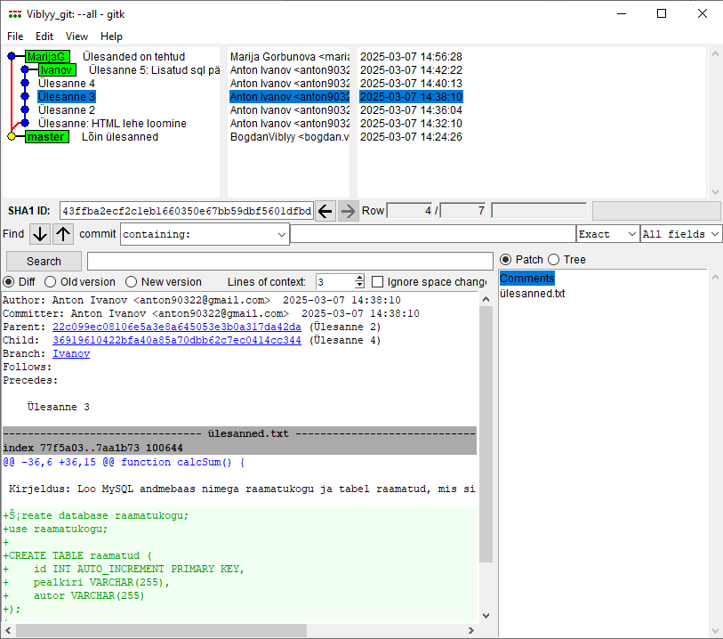The width and height of the screenshot is (723, 639).
Task: Select the Patch view radio button
Action: (x=506, y=260)
